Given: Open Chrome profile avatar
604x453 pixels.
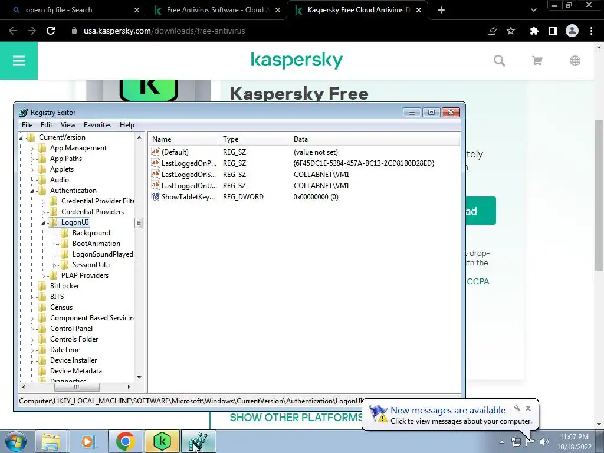Looking at the screenshot, I should (572, 31).
